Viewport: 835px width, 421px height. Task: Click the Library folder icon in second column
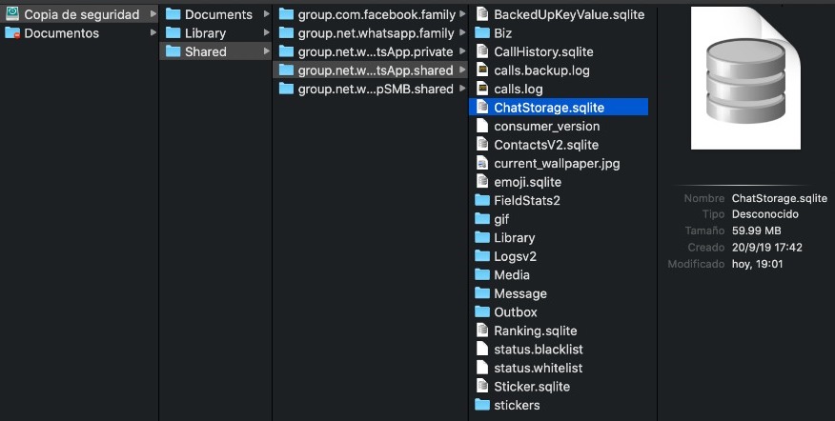click(173, 33)
